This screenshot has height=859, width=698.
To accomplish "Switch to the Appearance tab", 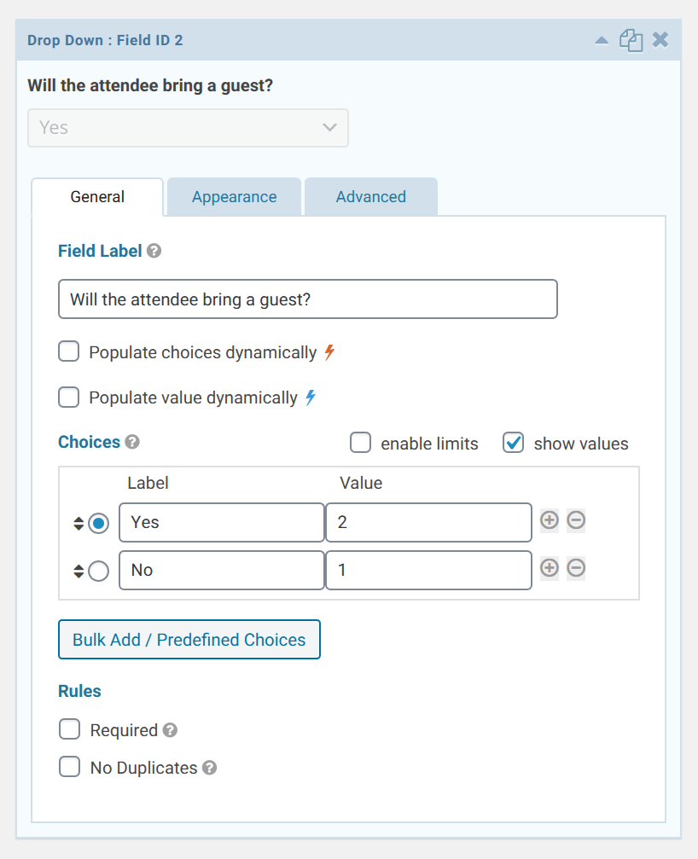I will pos(234,196).
